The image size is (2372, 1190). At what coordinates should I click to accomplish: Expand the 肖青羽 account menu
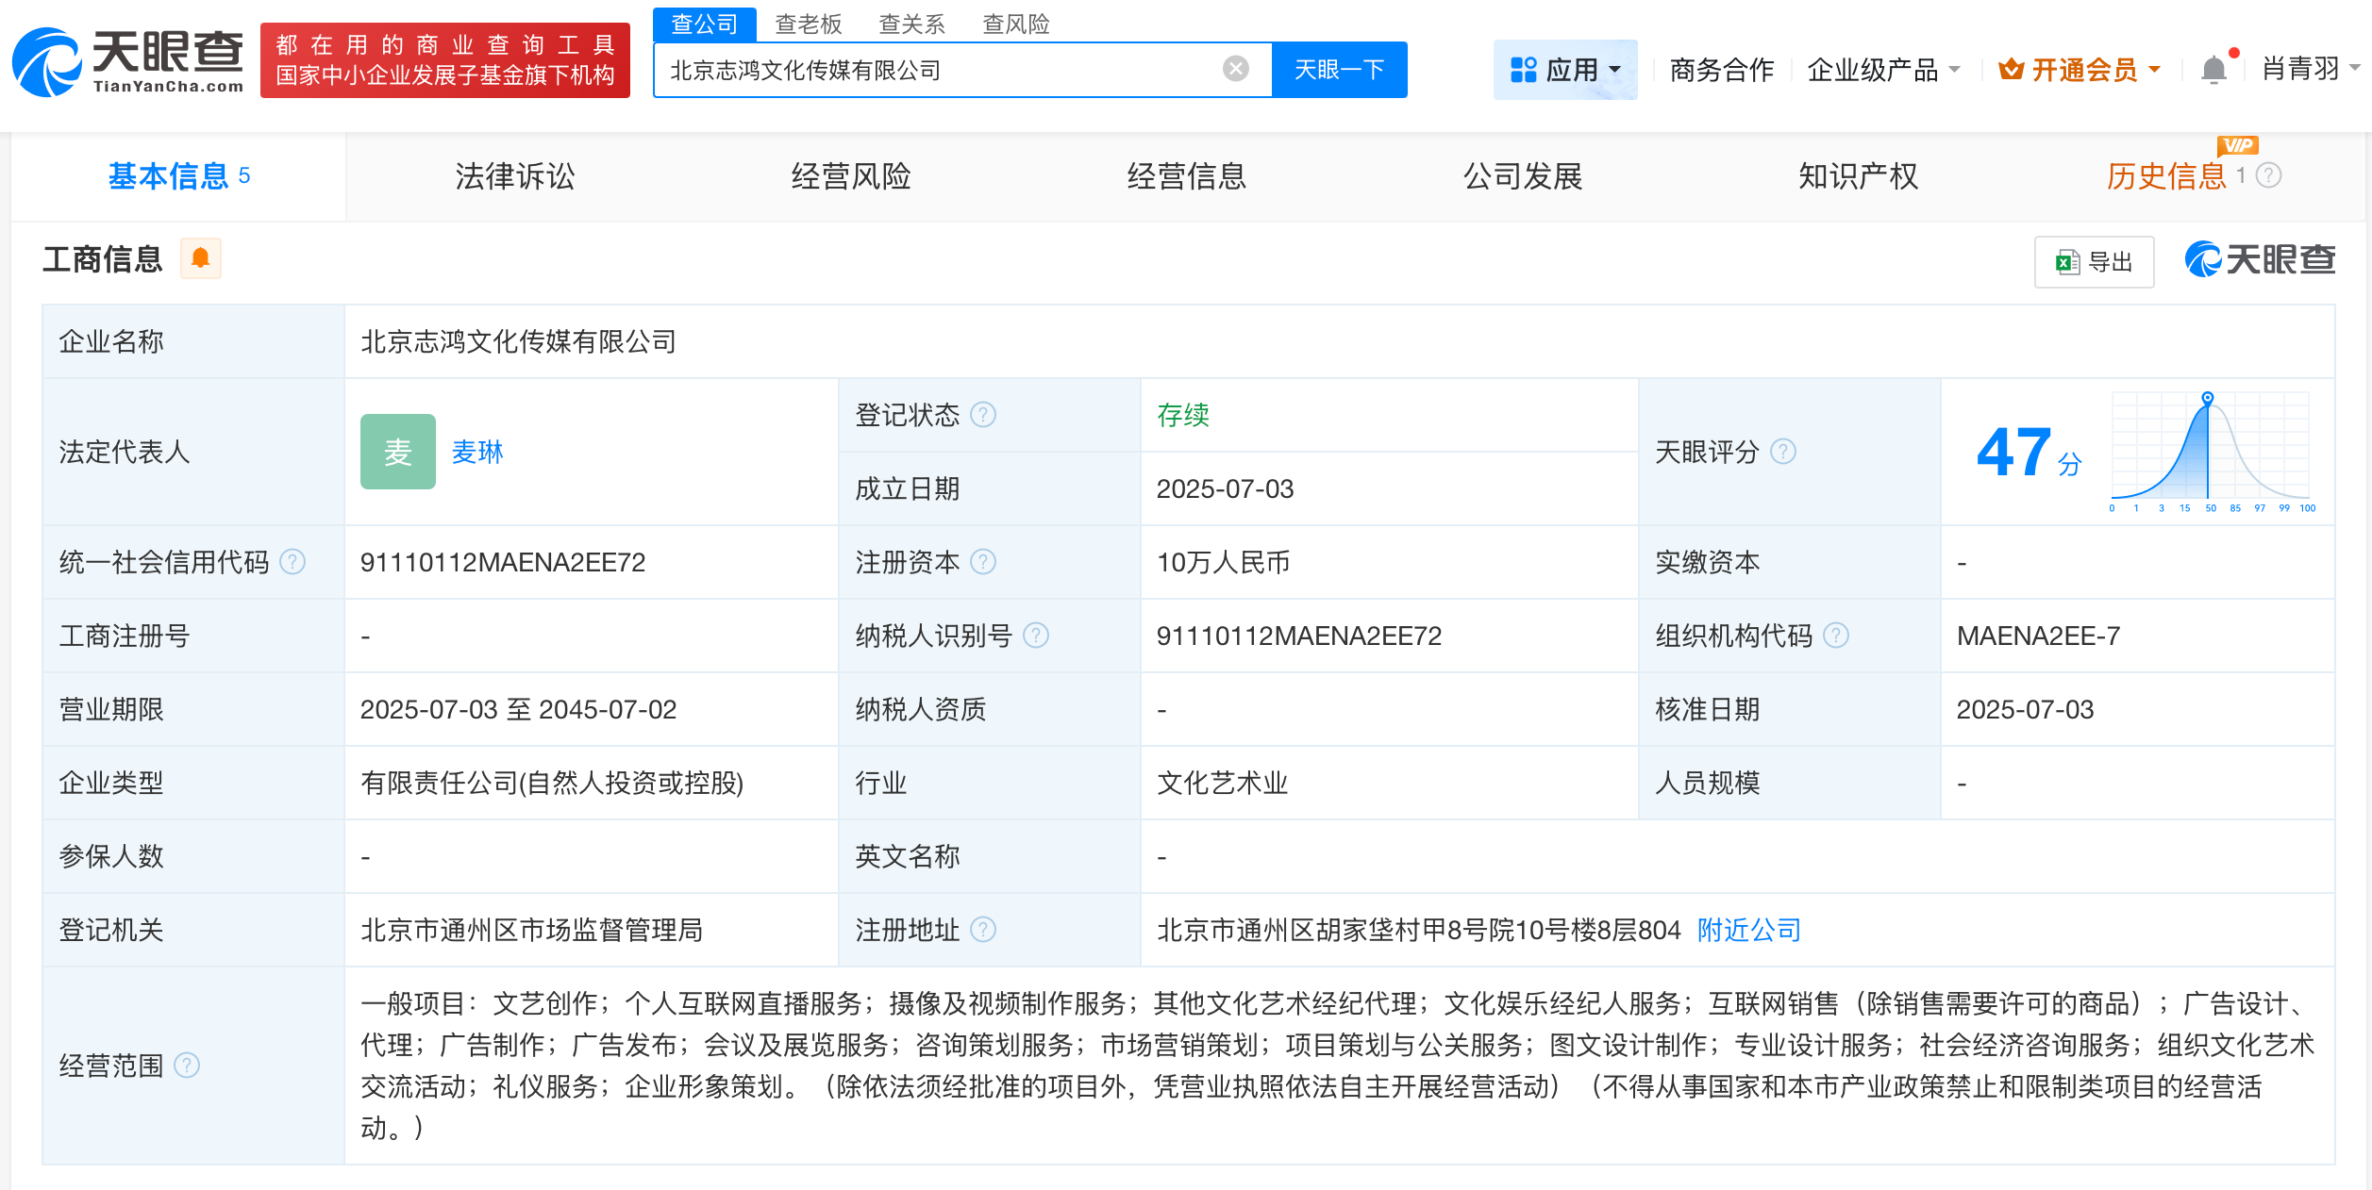(x=2303, y=69)
